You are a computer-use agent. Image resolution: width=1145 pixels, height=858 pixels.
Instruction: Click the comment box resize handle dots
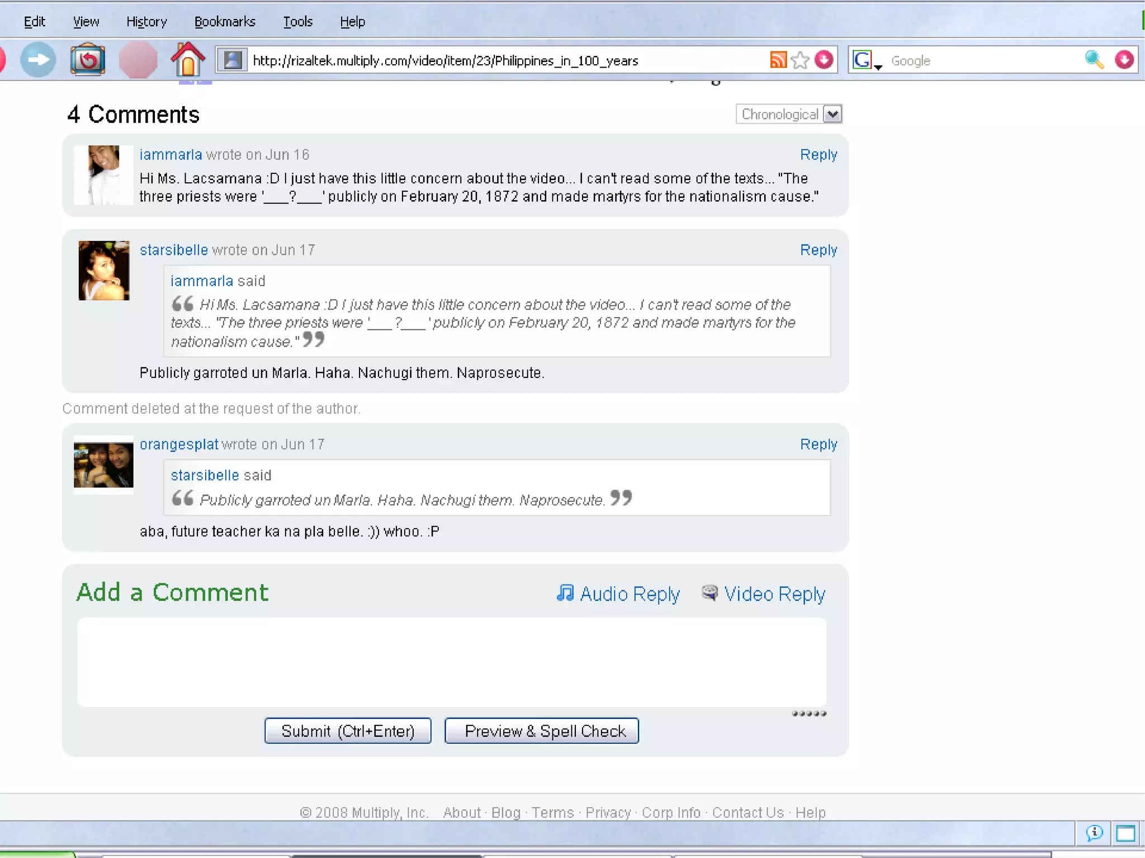(x=808, y=714)
